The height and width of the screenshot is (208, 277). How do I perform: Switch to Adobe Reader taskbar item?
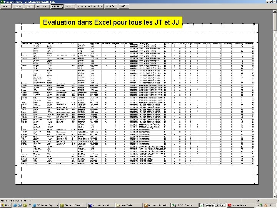pos(240,205)
